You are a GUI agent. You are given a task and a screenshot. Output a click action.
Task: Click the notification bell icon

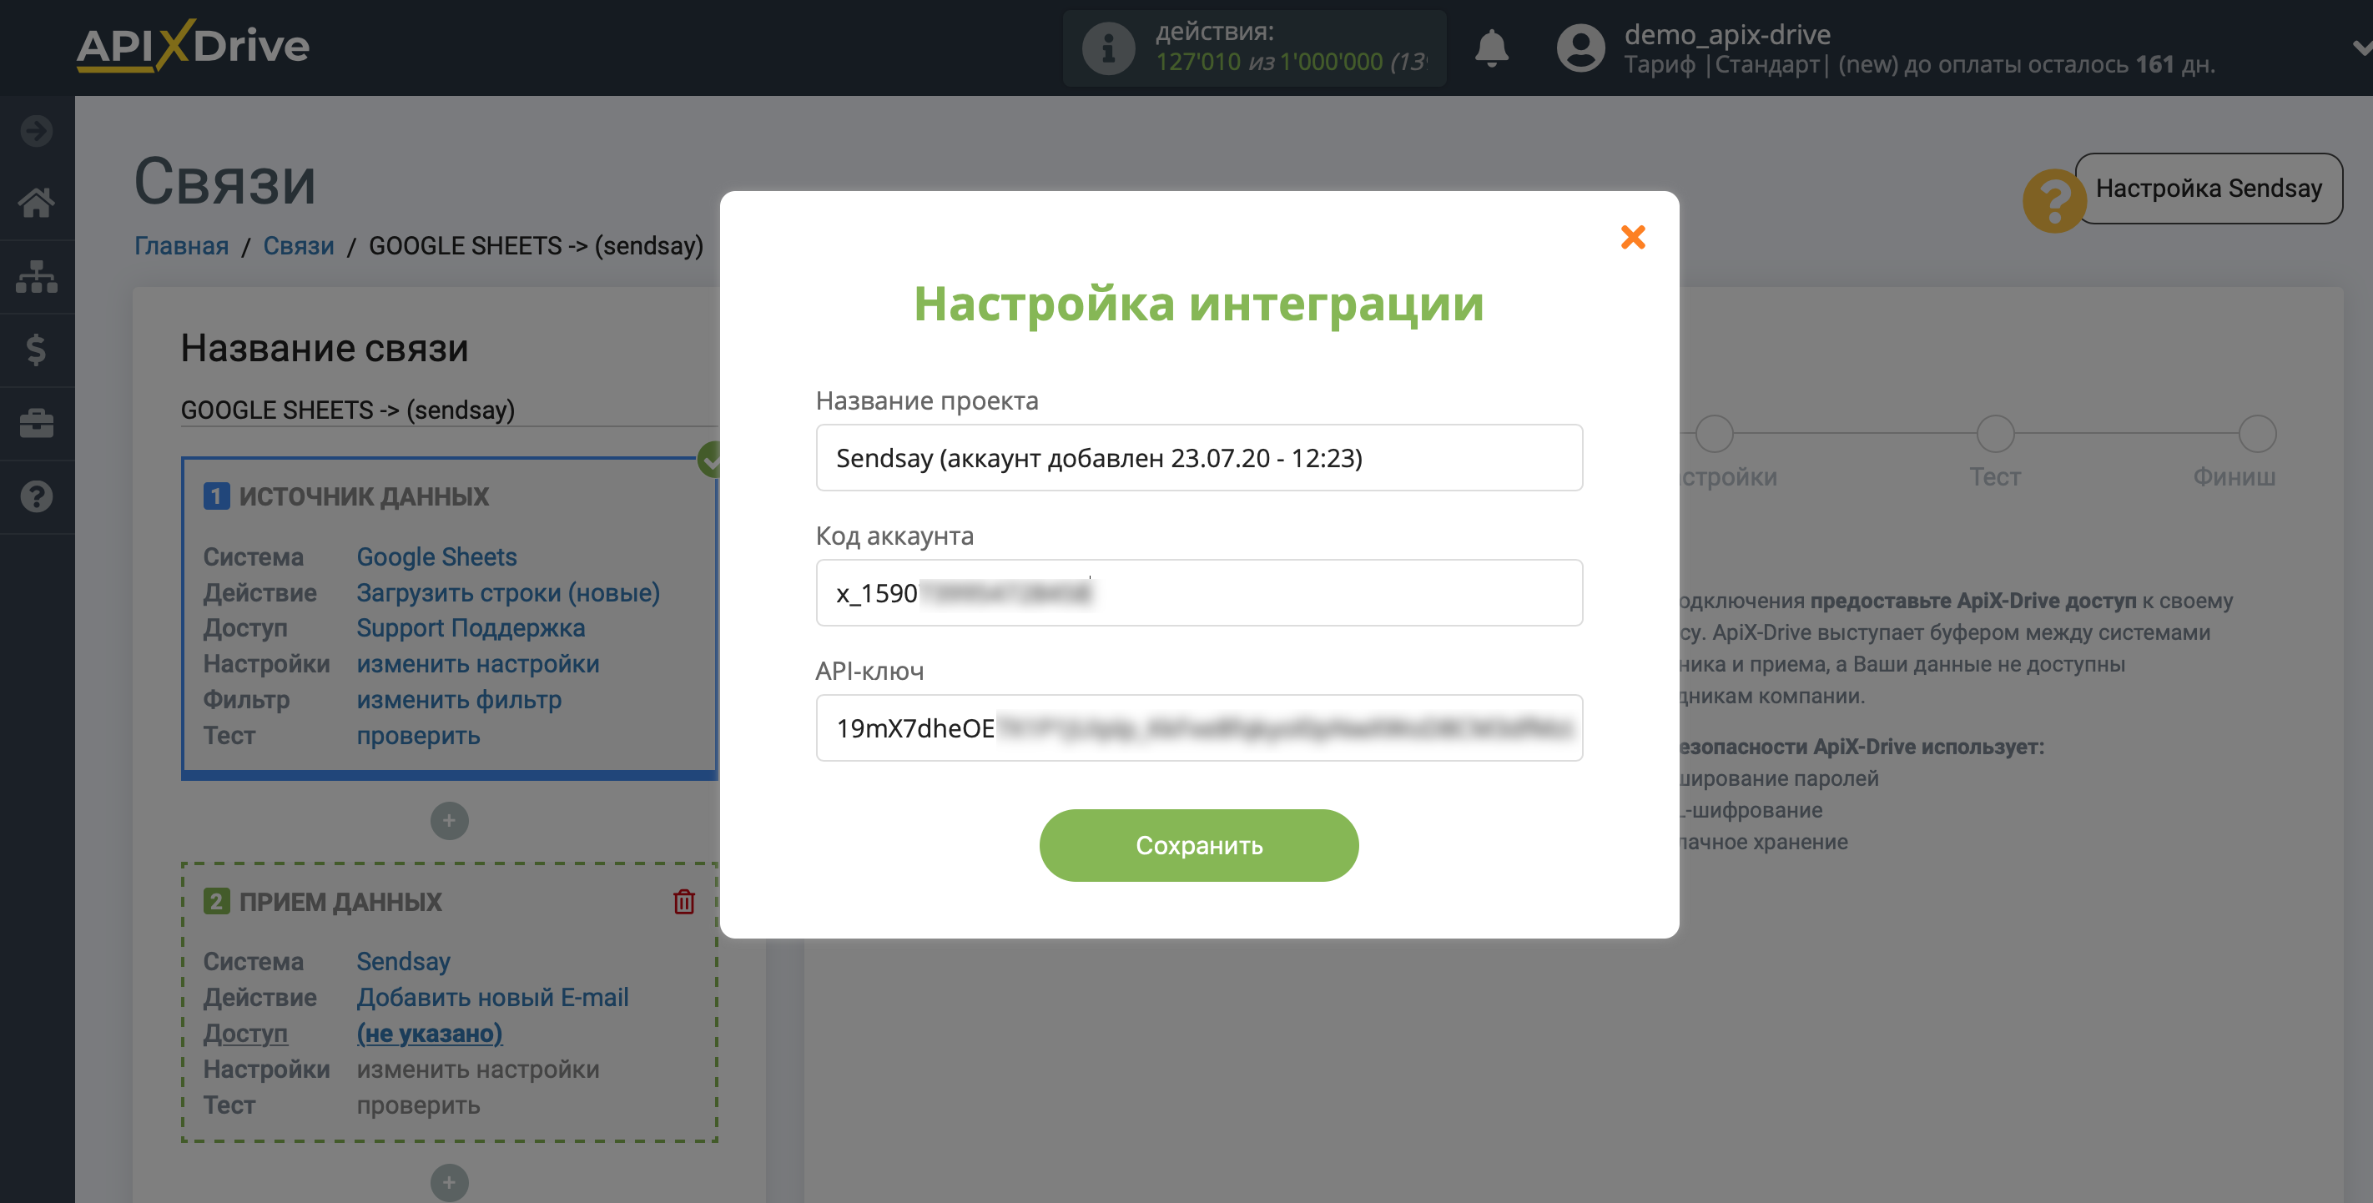[x=1491, y=48]
